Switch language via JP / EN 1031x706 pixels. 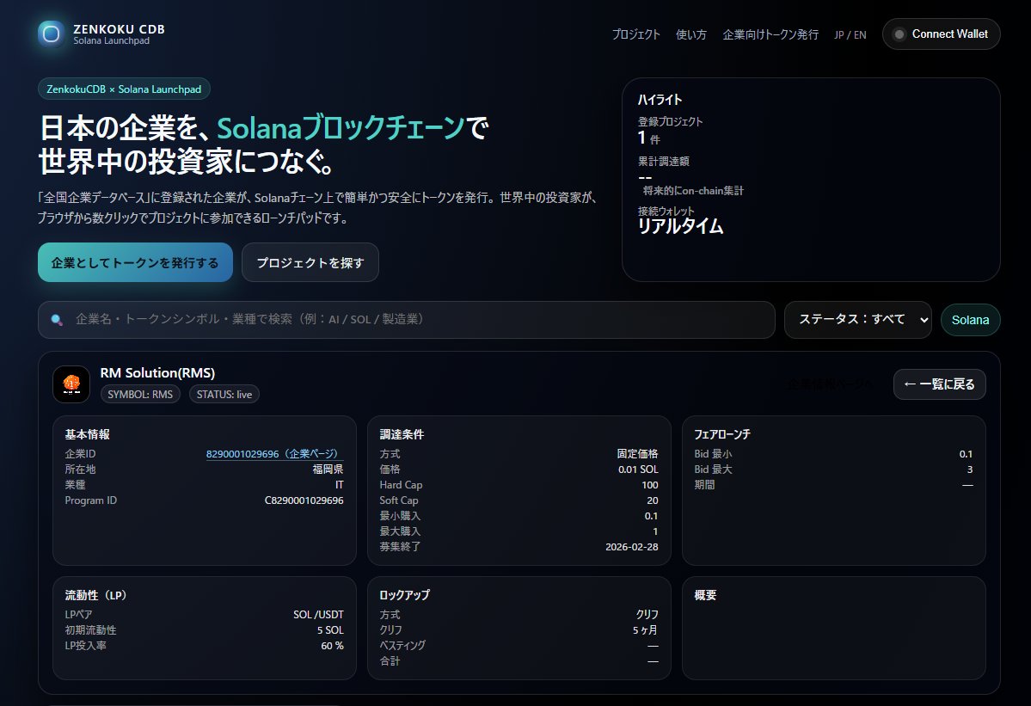(x=850, y=35)
